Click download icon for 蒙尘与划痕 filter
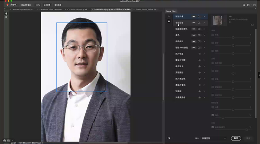Screen dimensions: 260x144 (x=199, y=60)
